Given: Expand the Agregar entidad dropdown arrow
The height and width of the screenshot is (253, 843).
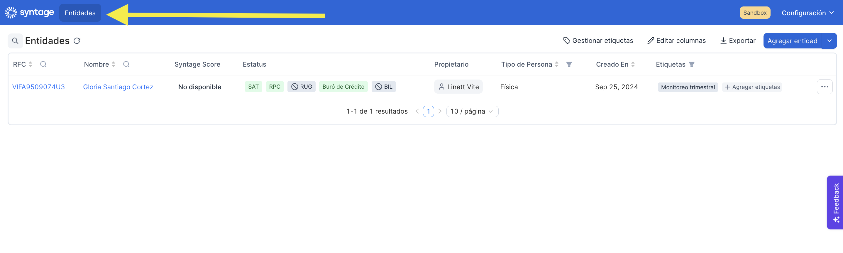Looking at the screenshot, I should 829,41.
